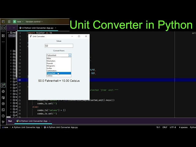
Task: Select 'A Python Unit Converter App' run tab
Action: point(33,121)
